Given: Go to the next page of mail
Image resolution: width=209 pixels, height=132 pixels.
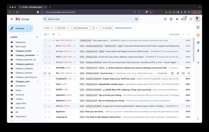Looking at the screenshot, I should coord(189,34).
